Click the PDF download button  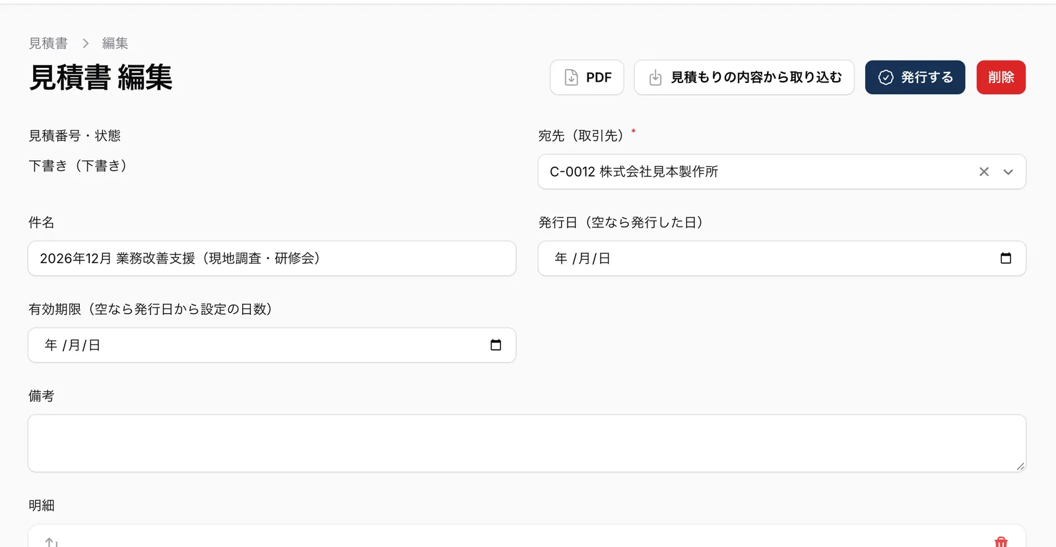587,78
